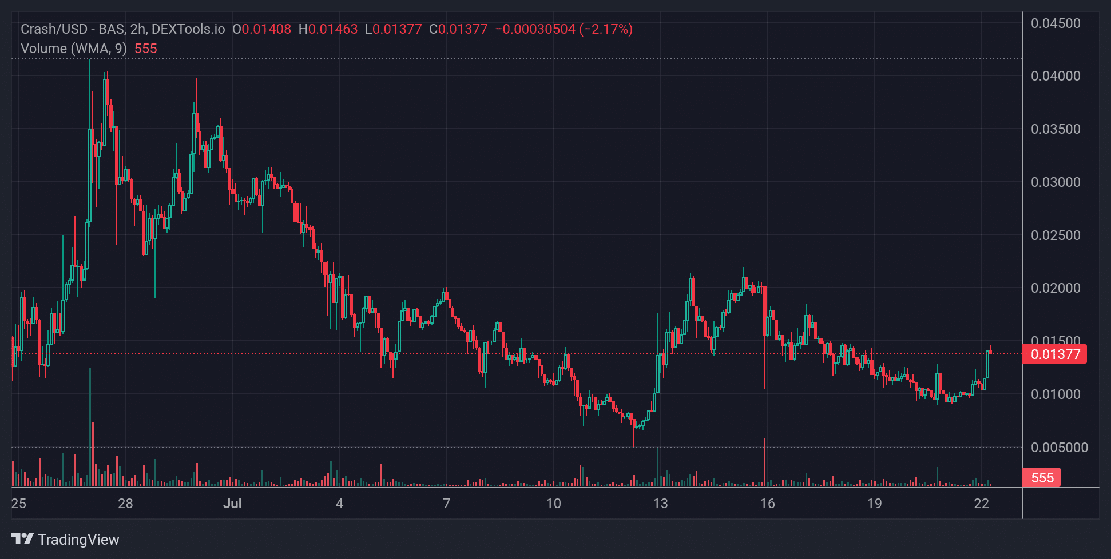Screen dimensions: 1111x559
Task: Click the 0.005000 price axis label
Action: pyautogui.click(x=1060, y=448)
